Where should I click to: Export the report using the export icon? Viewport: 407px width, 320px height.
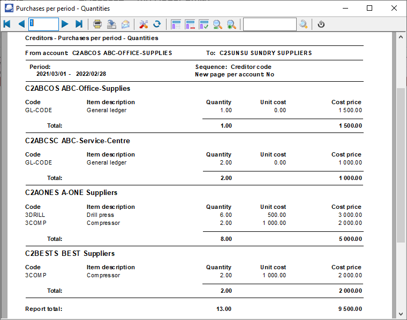111,24
